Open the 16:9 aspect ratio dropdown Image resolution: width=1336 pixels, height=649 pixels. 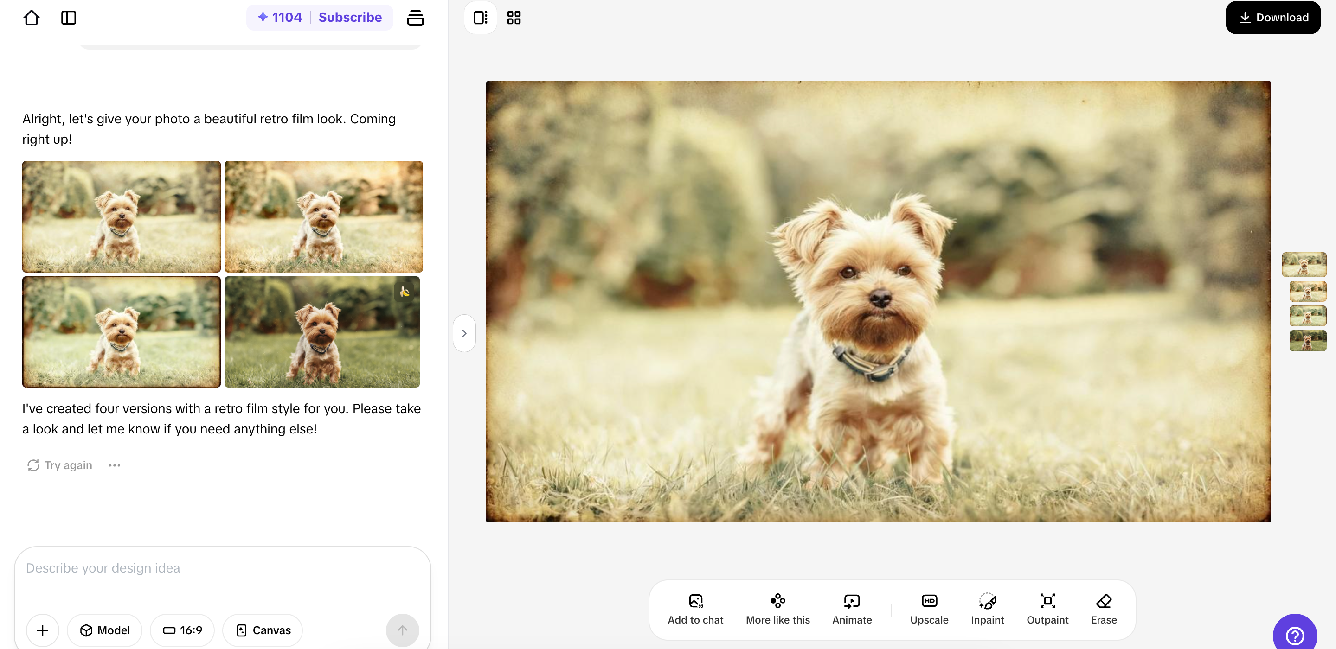183,630
